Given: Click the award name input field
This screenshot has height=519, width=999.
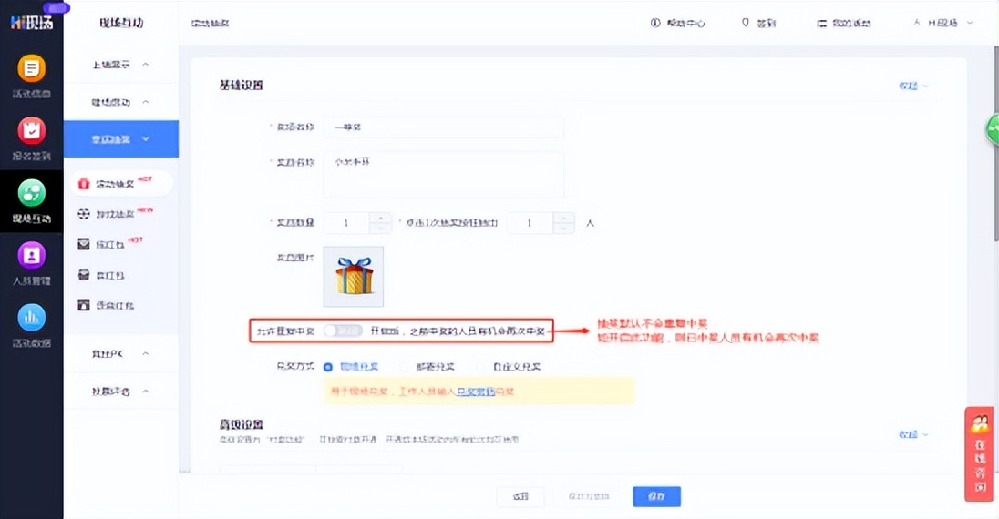Looking at the screenshot, I should click(443, 127).
